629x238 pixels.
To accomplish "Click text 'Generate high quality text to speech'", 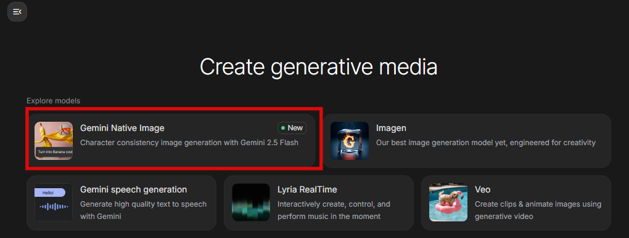I will tap(143, 204).
